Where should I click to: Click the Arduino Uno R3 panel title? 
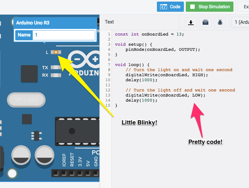coord(33,23)
